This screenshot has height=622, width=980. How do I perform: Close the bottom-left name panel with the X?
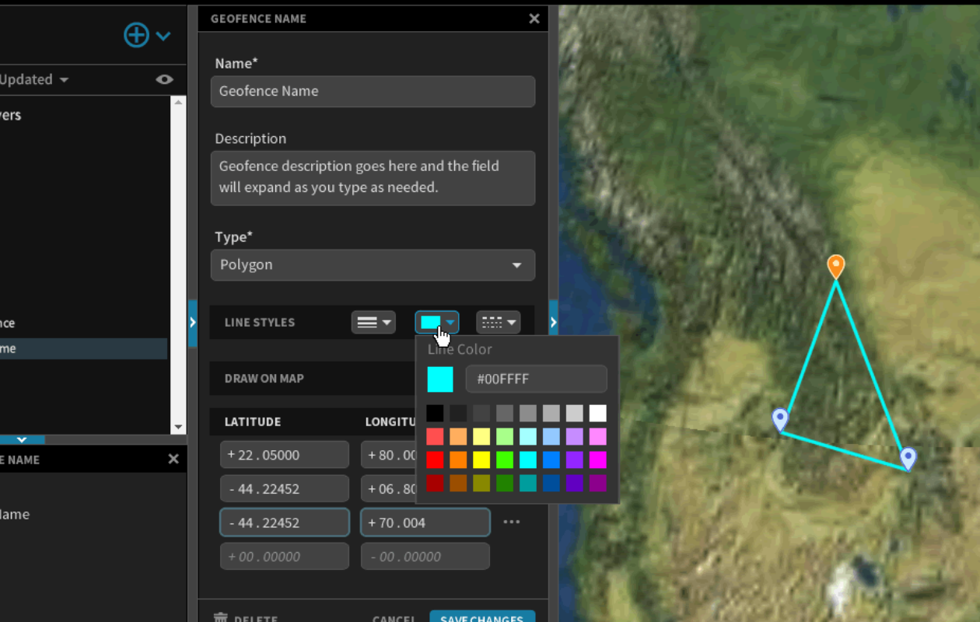[173, 460]
